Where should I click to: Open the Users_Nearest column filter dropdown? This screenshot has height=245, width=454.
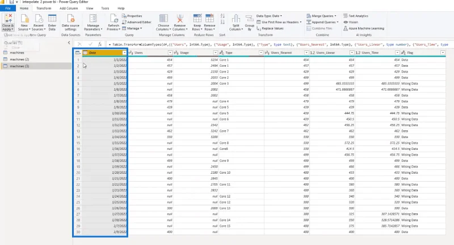point(306,53)
